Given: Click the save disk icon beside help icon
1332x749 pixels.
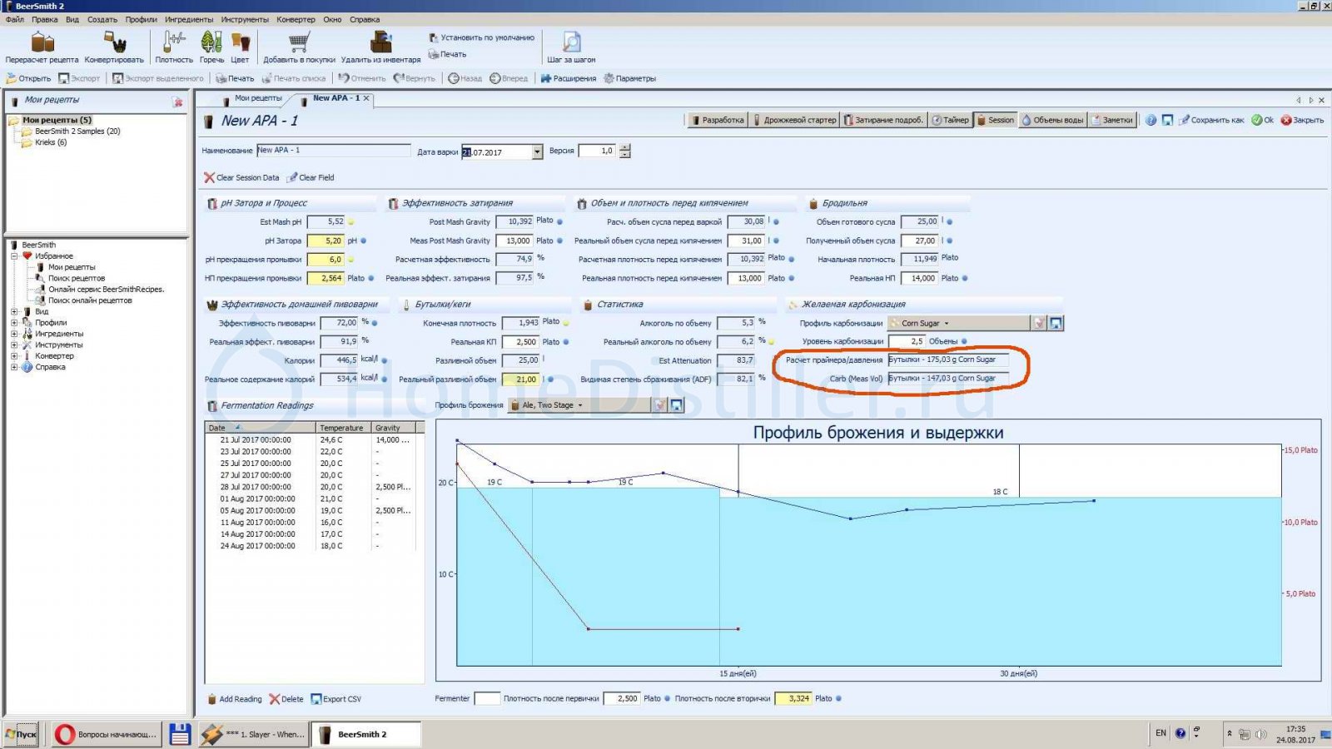Looking at the screenshot, I should (x=1167, y=120).
